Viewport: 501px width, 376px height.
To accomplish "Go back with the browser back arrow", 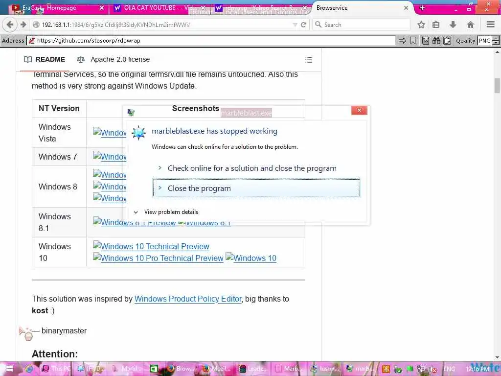I will [10, 24].
